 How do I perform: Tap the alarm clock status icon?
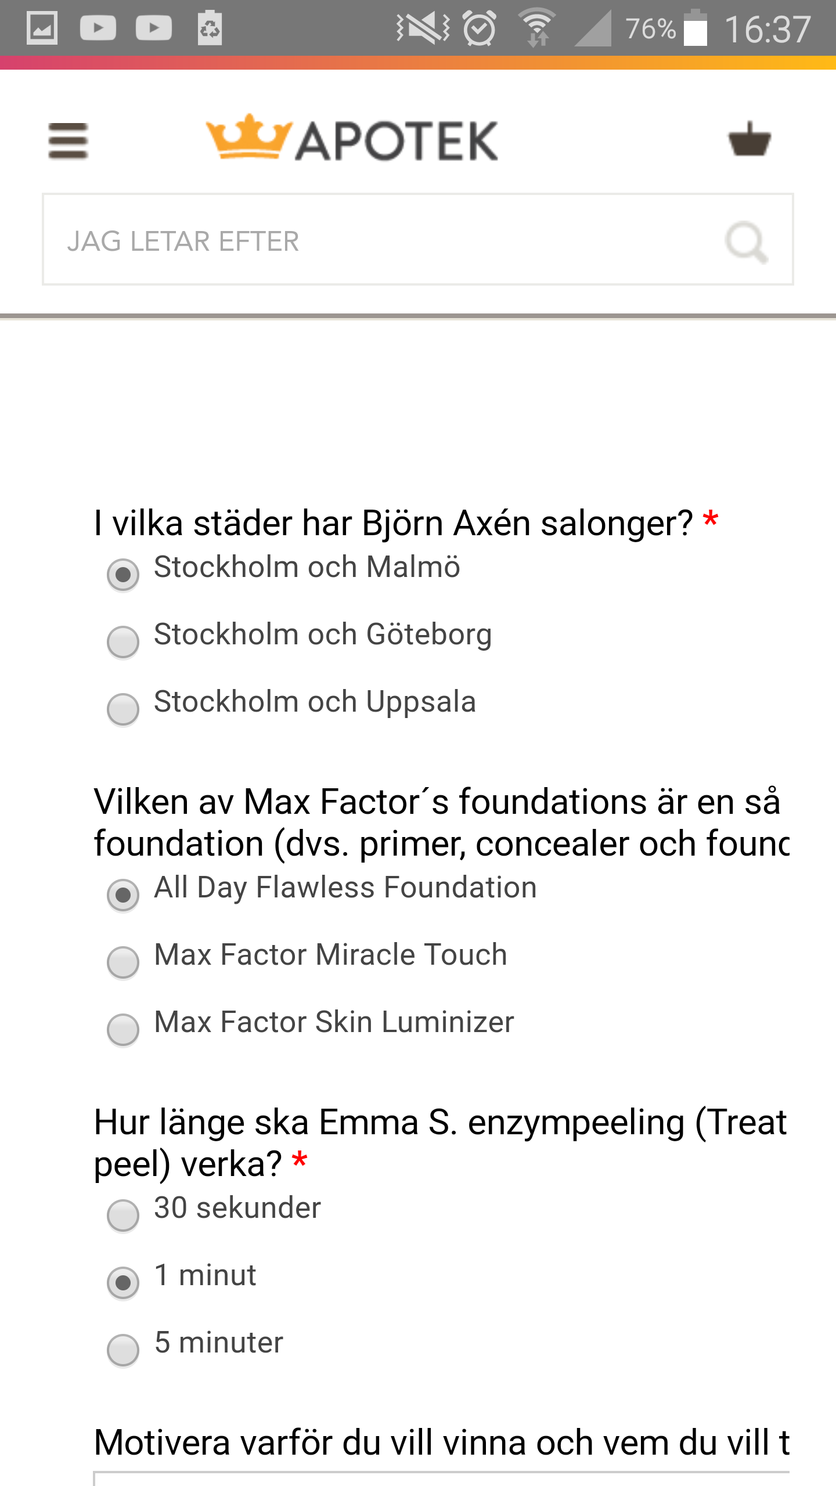click(480, 28)
